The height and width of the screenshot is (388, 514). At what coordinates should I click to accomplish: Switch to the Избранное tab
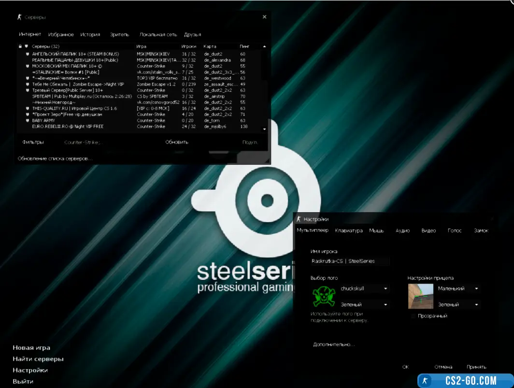(61, 35)
